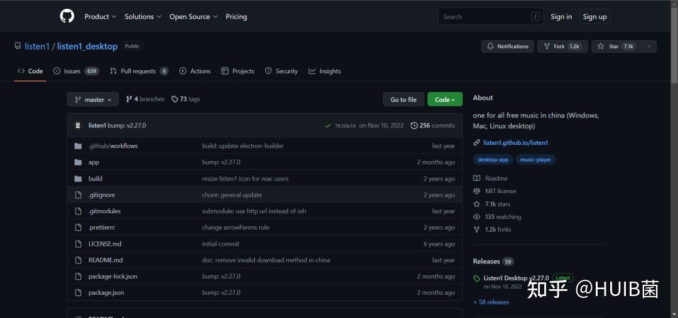Open the Product menu in header
Image resolution: width=678 pixels, height=318 pixels.
click(100, 17)
